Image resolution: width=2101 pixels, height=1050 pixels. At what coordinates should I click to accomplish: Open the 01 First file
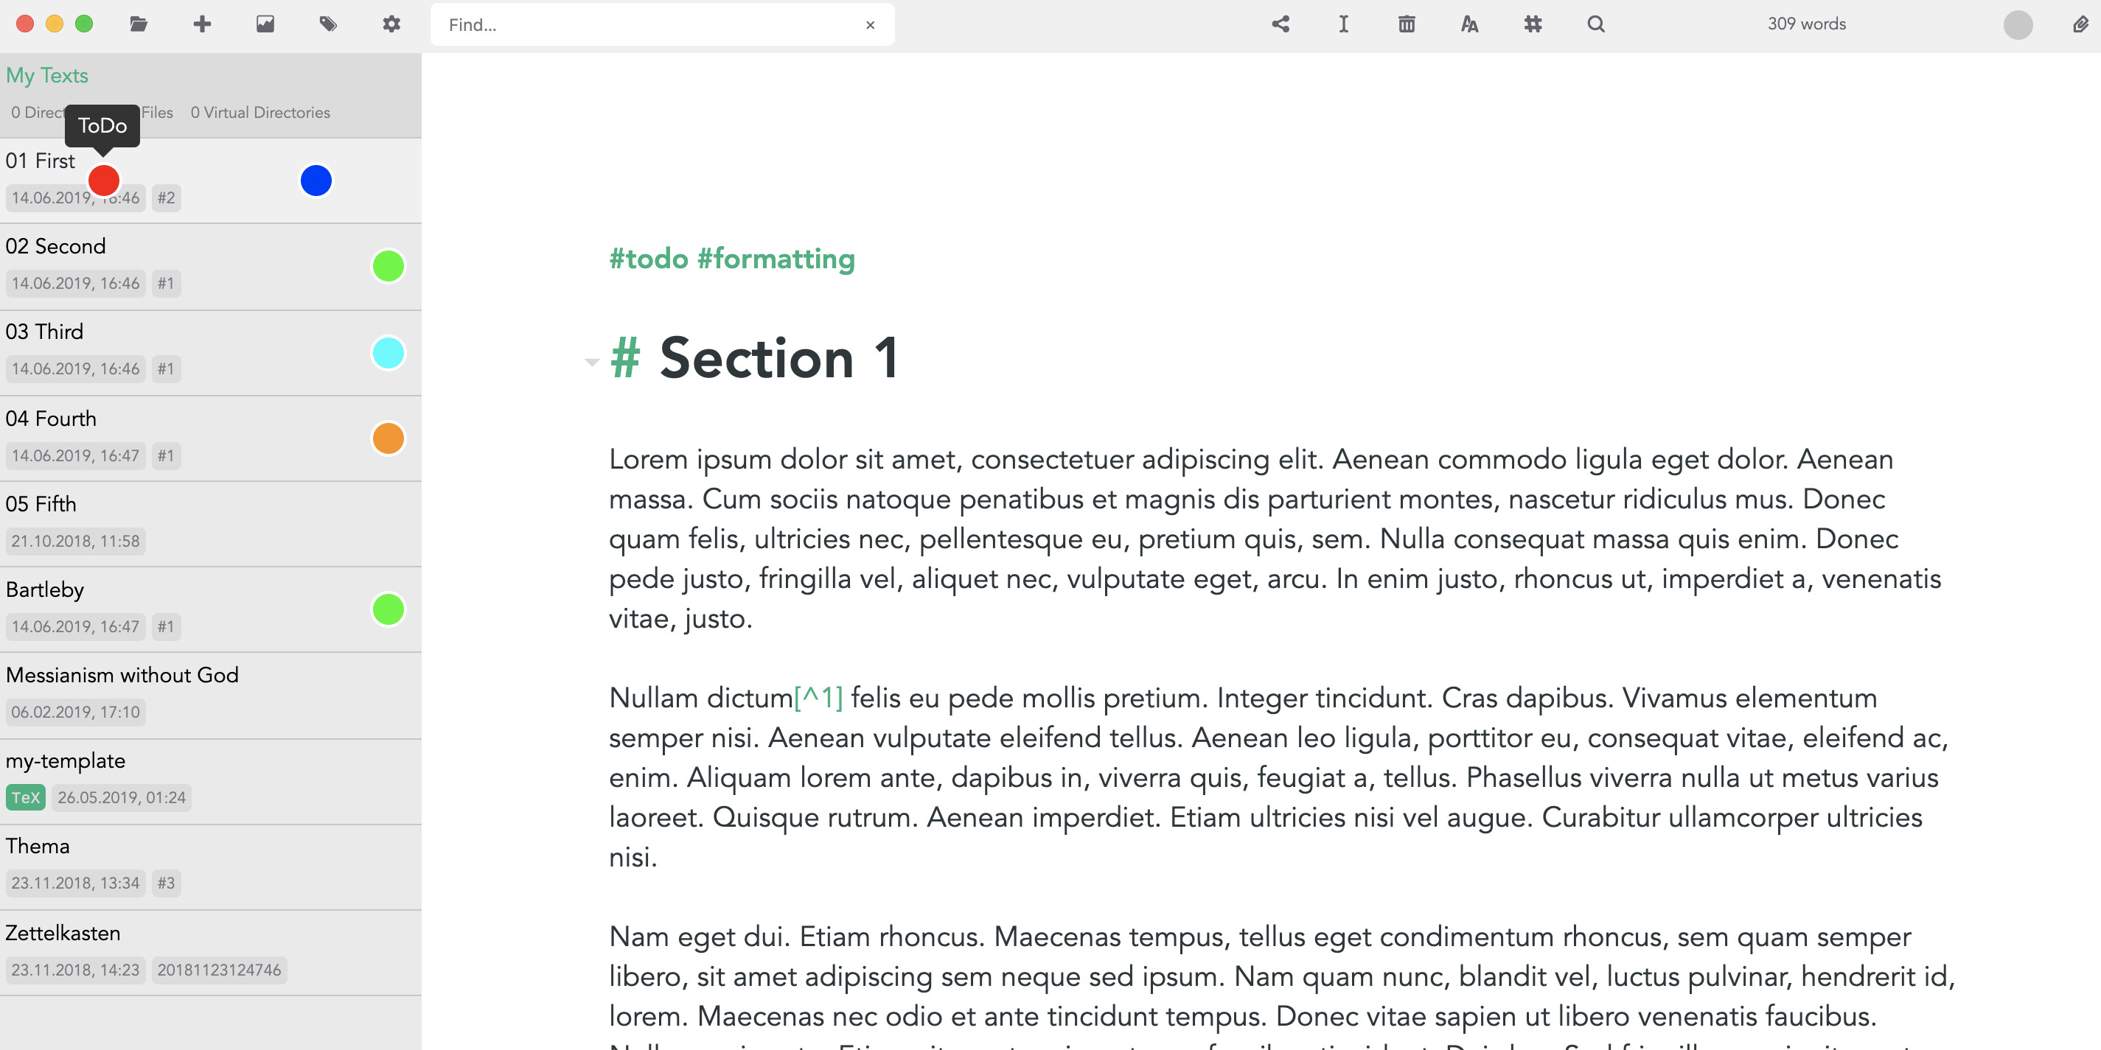(210, 181)
